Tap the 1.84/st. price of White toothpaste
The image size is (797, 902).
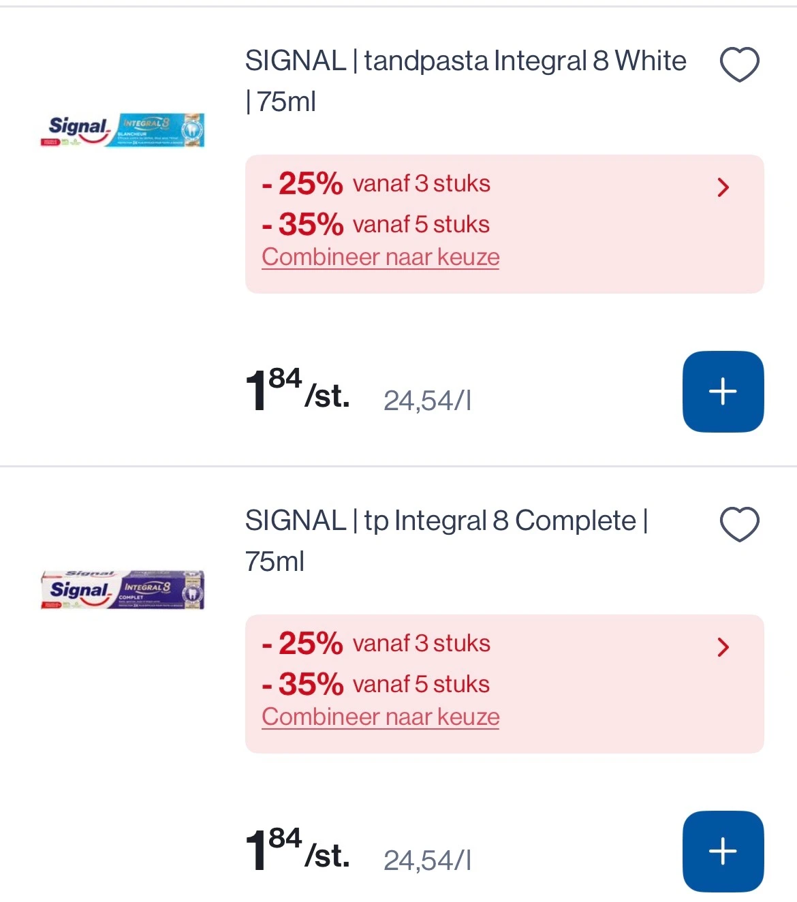pos(297,392)
